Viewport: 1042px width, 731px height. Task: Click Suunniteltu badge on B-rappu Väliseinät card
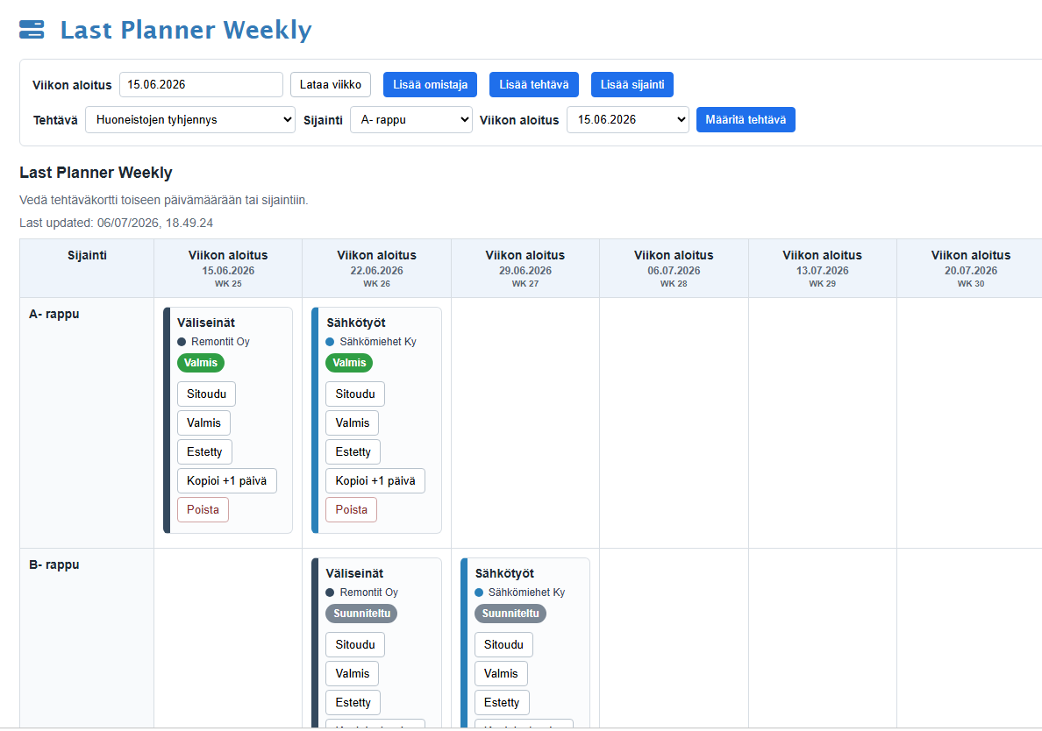coord(361,614)
